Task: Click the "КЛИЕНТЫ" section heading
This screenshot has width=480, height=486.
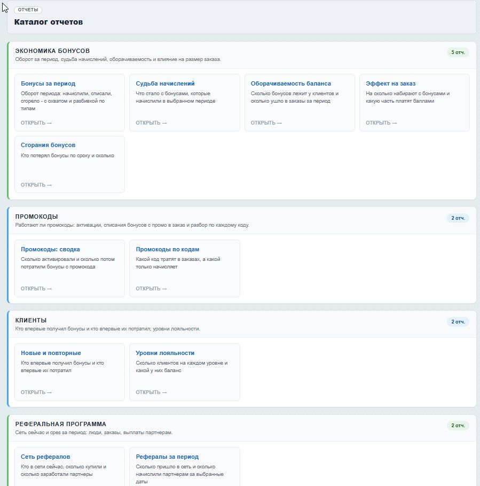Action: coord(31,320)
